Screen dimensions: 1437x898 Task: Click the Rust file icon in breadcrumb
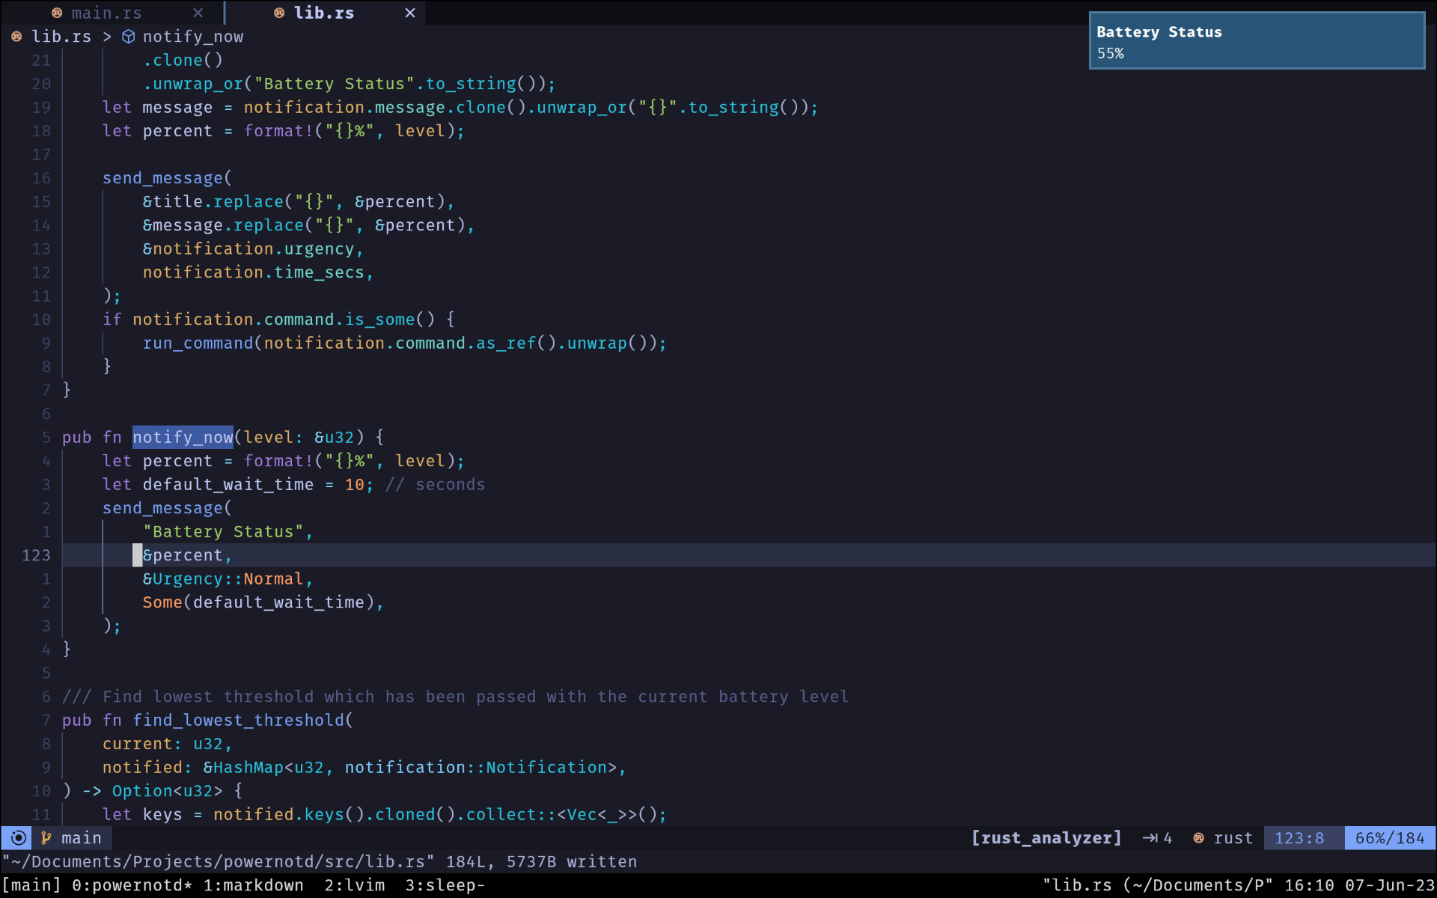16,37
